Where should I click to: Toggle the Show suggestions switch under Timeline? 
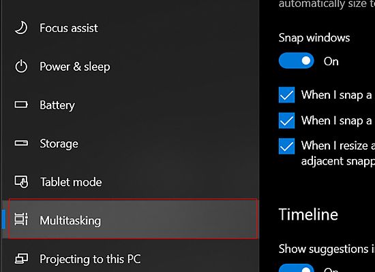pos(297,268)
